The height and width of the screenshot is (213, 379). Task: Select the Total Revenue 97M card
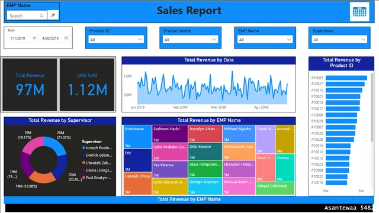30,85
